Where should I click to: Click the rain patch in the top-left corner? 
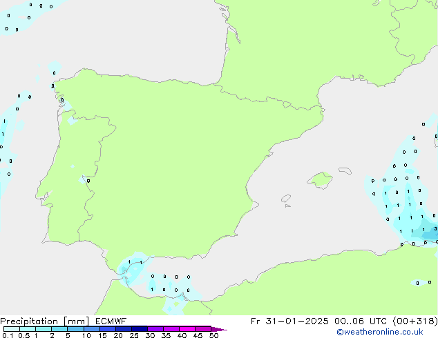tap(28, 14)
